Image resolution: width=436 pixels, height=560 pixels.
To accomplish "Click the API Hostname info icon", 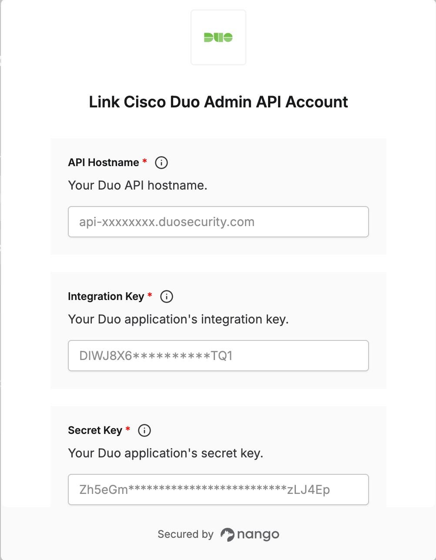I will coord(161,163).
